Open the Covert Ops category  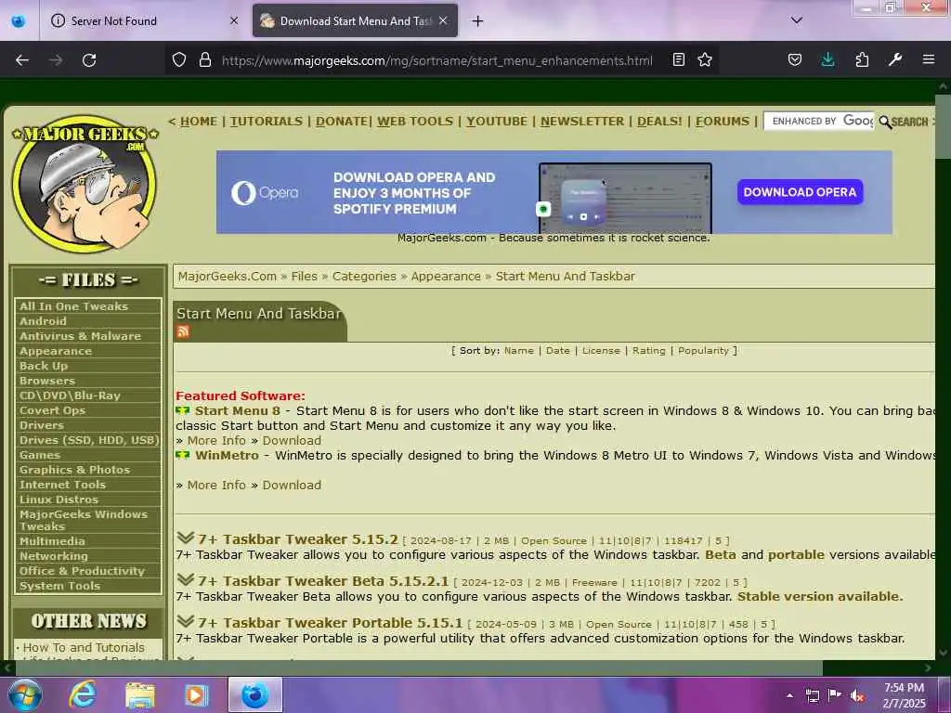[52, 411]
